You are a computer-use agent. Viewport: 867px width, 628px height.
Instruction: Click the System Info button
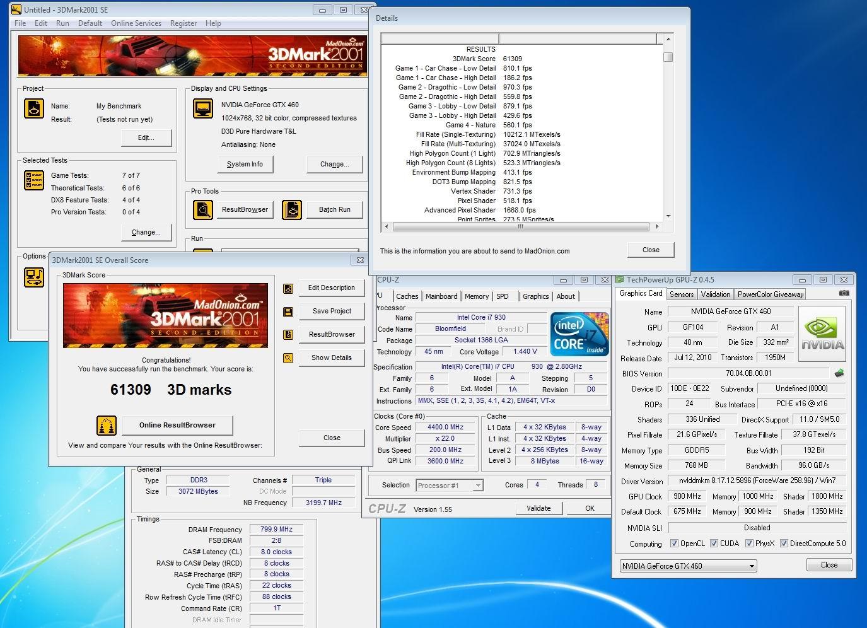click(x=245, y=165)
